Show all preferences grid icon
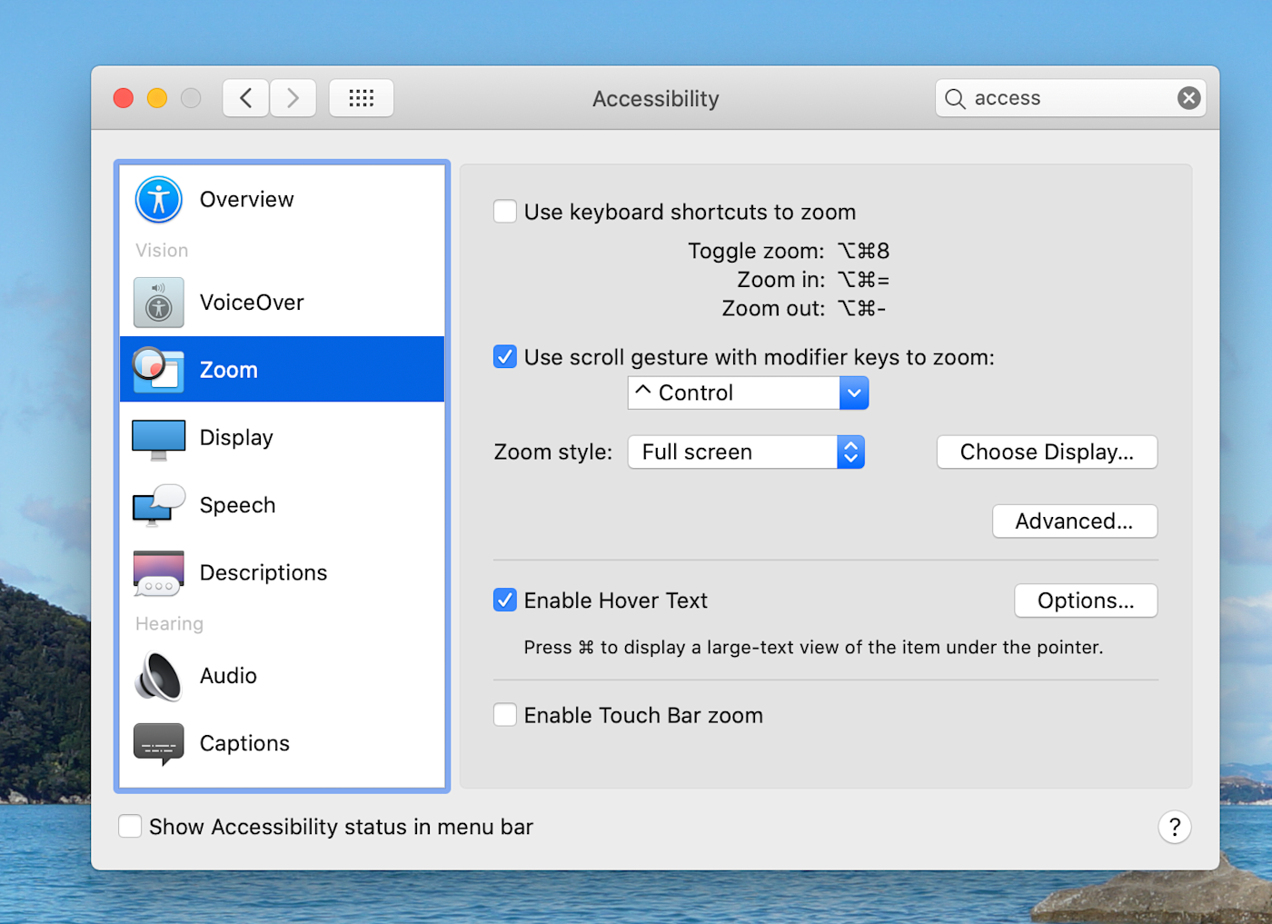The height and width of the screenshot is (924, 1272). (362, 98)
